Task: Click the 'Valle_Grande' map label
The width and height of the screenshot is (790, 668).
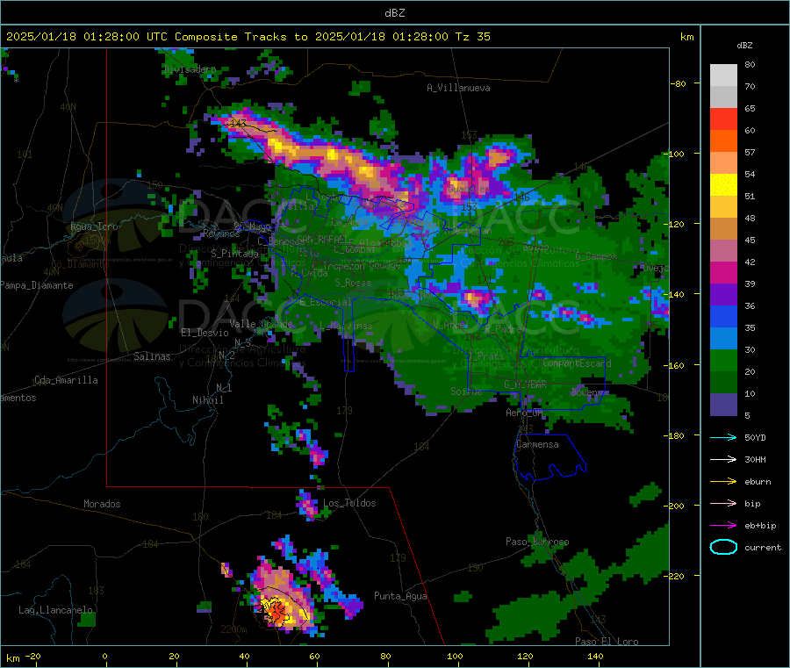Action: (261, 323)
